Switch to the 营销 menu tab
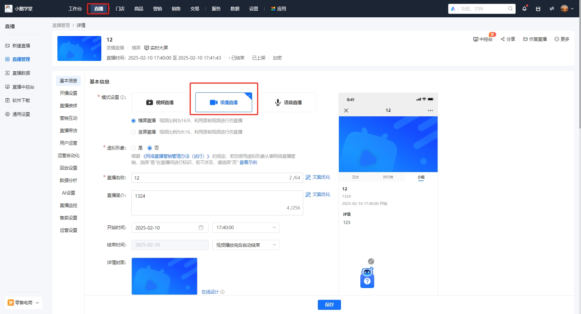The image size is (581, 314). click(158, 9)
